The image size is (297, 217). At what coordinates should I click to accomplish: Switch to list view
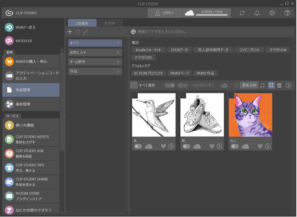(279, 85)
